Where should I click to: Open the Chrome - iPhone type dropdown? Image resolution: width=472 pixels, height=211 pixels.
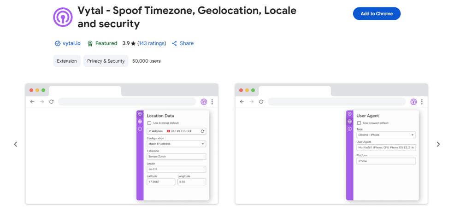click(x=386, y=135)
